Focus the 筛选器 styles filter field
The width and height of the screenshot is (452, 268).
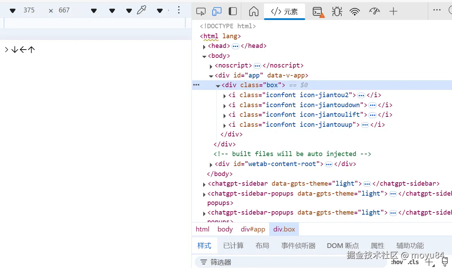(290, 262)
